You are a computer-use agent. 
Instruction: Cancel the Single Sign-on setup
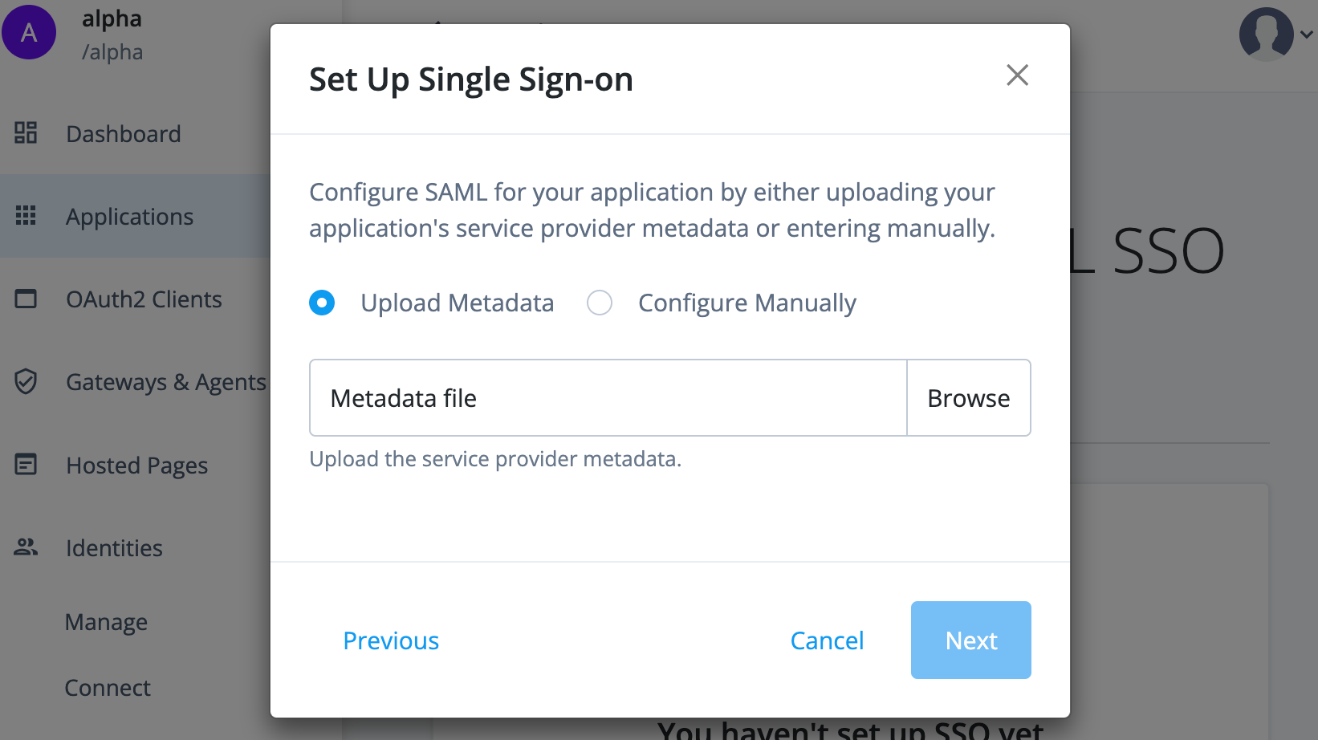point(827,640)
